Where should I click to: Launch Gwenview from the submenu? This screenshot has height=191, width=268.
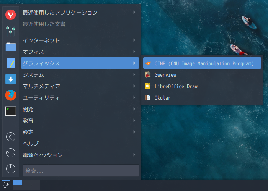pos(202,75)
